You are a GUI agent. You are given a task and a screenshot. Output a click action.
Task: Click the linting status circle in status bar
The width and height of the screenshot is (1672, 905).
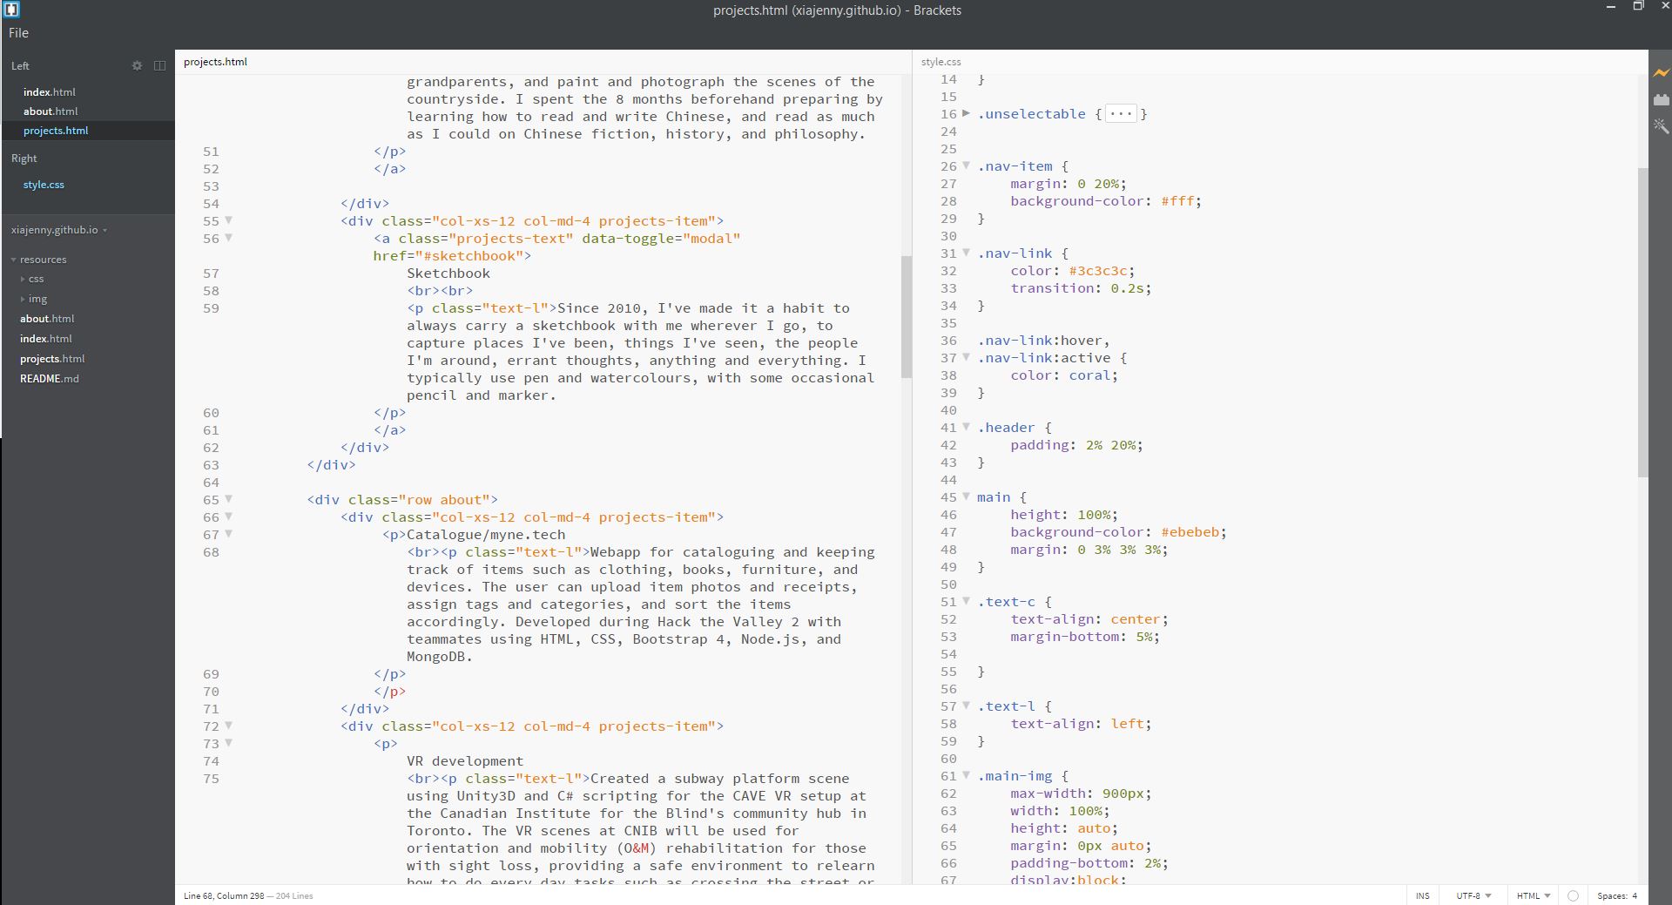click(1573, 895)
